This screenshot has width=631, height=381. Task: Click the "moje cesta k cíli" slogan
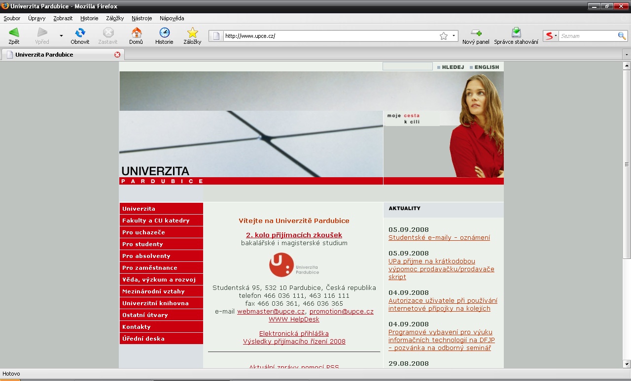(x=403, y=119)
